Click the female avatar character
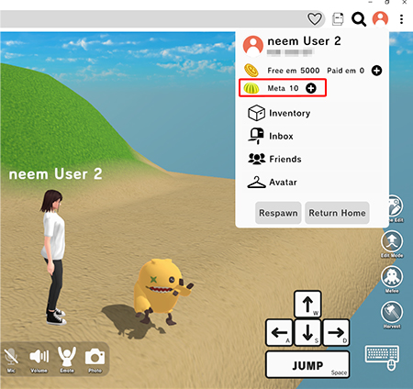The height and width of the screenshot is (389, 413). [53, 257]
